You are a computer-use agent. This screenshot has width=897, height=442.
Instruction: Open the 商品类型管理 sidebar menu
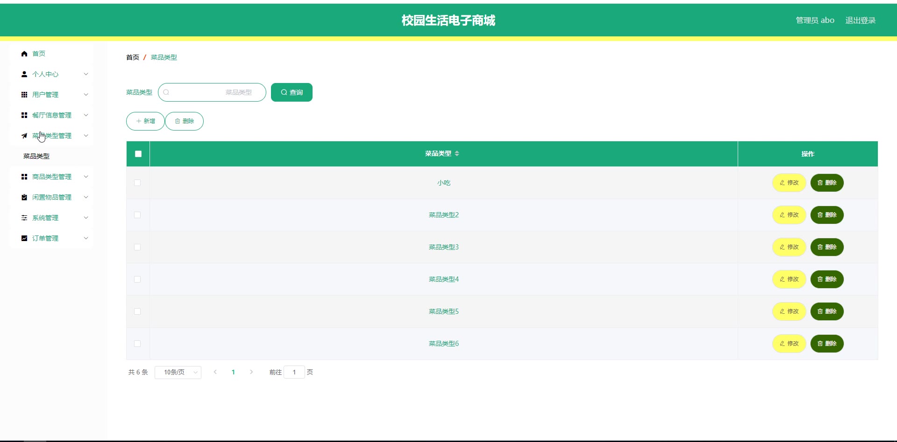click(51, 177)
